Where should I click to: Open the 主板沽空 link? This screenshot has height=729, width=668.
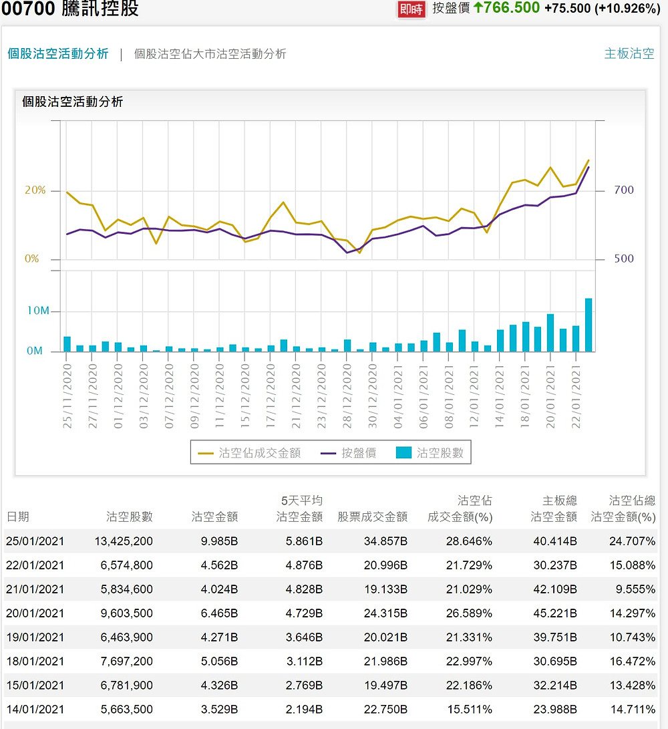pyautogui.click(x=629, y=53)
